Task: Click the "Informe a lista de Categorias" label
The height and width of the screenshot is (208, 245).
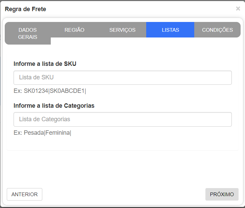Action: pyautogui.click(x=54, y=106)
